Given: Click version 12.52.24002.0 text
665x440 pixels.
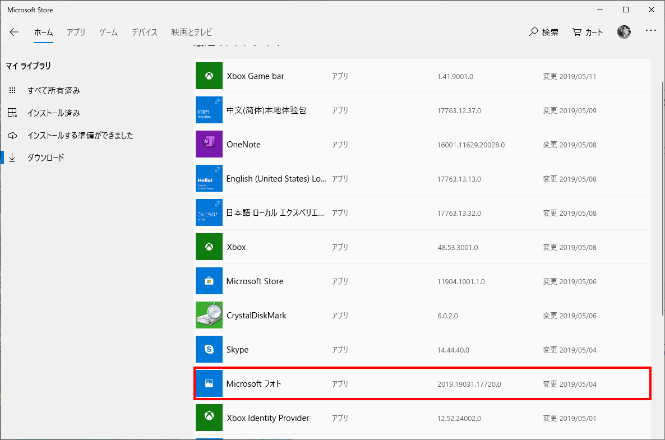Looking at the screenshot, I should tap(459, 418).
